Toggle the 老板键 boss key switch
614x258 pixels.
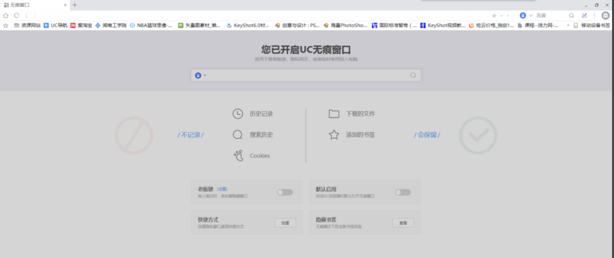coord(285,193)
